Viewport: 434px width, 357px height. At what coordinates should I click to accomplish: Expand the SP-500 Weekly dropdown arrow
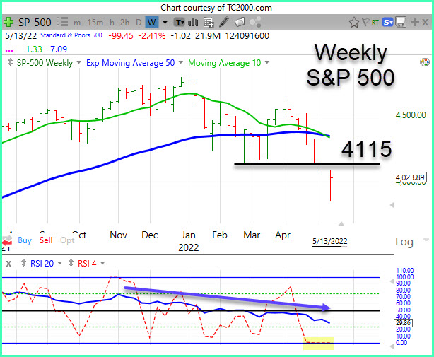pos(79,62)
